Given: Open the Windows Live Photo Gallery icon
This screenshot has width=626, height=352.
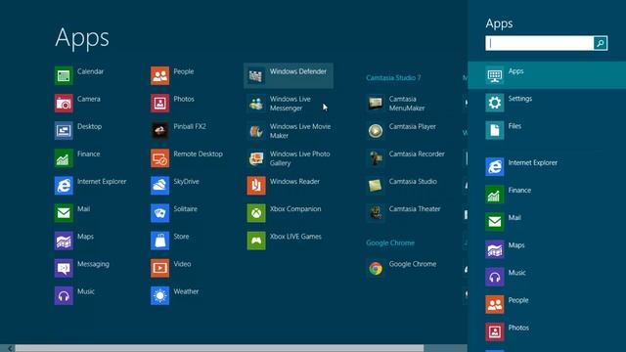Looking at the screenshot, I should [256, 158].
